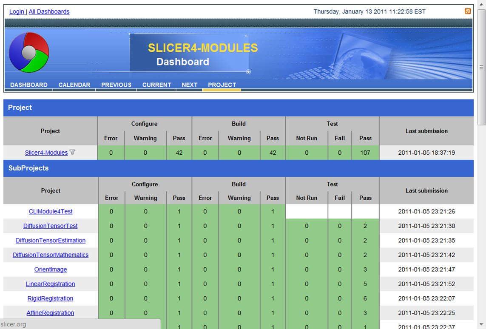This screenshot has height=329, width=486.
Task: Click the Slicer logo in the banner
Action: (x=28, y=52)
